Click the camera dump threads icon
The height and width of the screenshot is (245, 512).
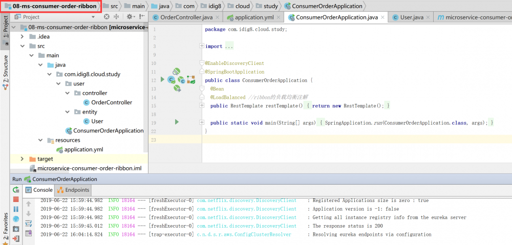coord(16,229)
